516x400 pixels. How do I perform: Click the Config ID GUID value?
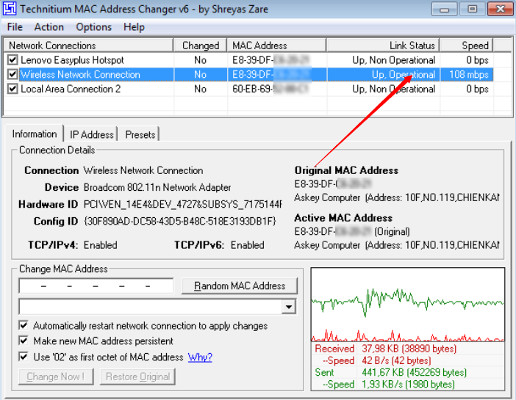click(x=179, y=221)
